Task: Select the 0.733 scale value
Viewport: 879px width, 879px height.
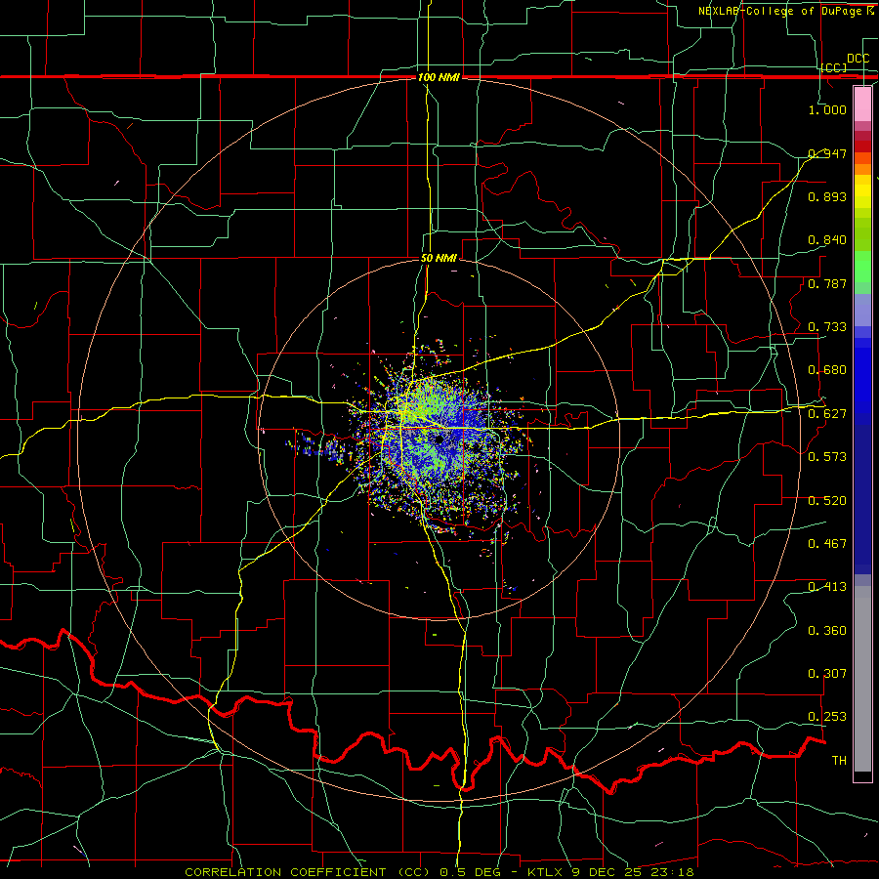Action: (x=827, y=327)
